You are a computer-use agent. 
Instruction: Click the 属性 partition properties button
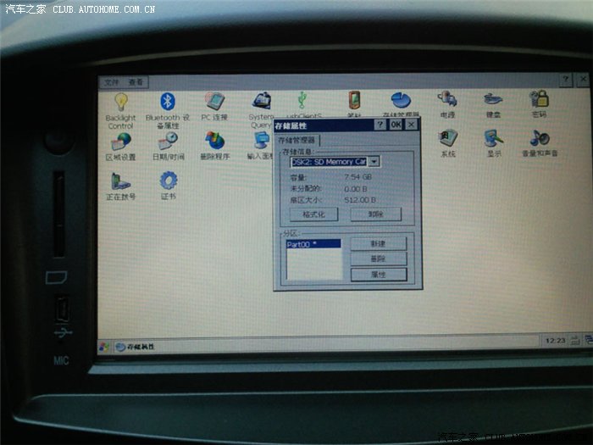378,275
